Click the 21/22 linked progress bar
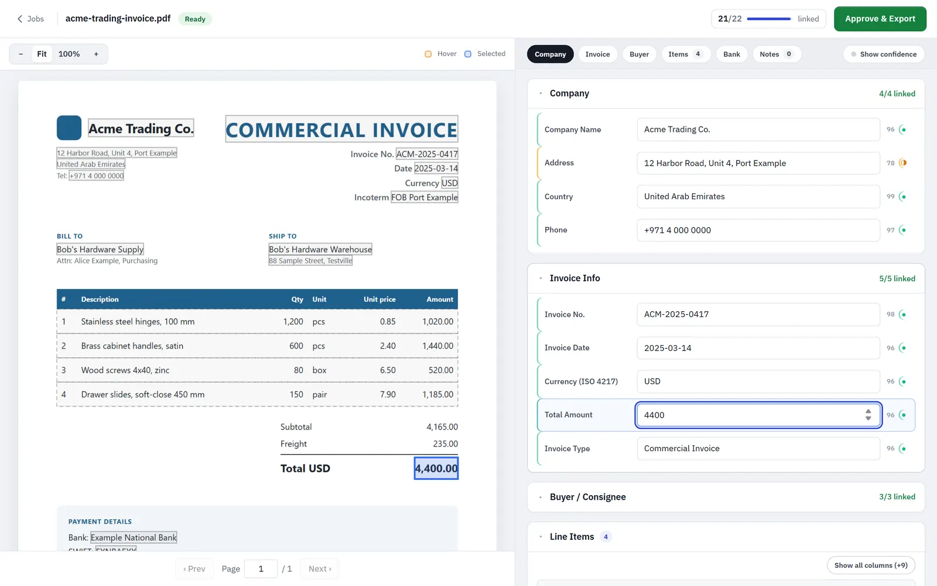This screenshot has height=586, width=937. pos(769,19)
